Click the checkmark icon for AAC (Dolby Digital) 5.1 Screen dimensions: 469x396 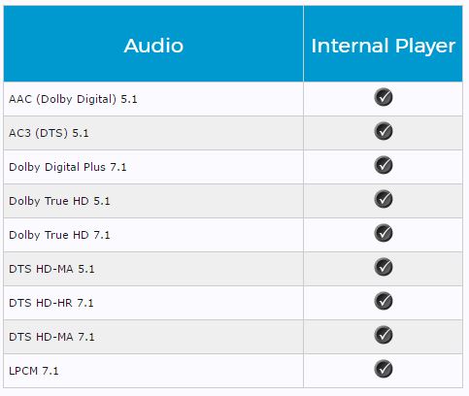(384, 97)
